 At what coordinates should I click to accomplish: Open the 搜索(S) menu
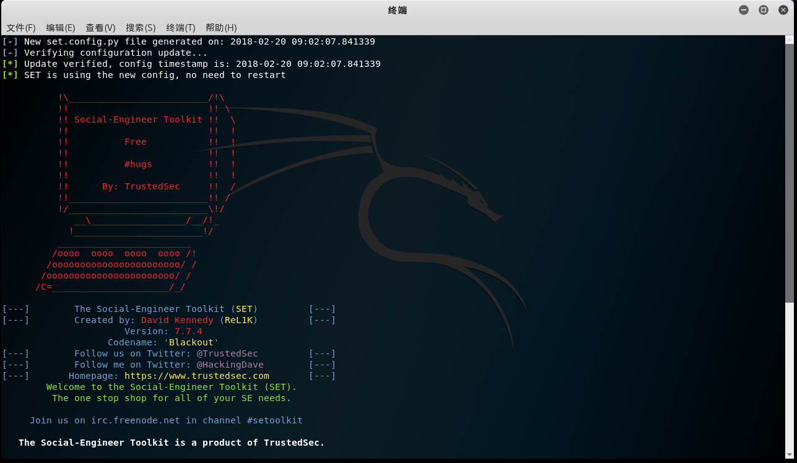pos(141,28)
